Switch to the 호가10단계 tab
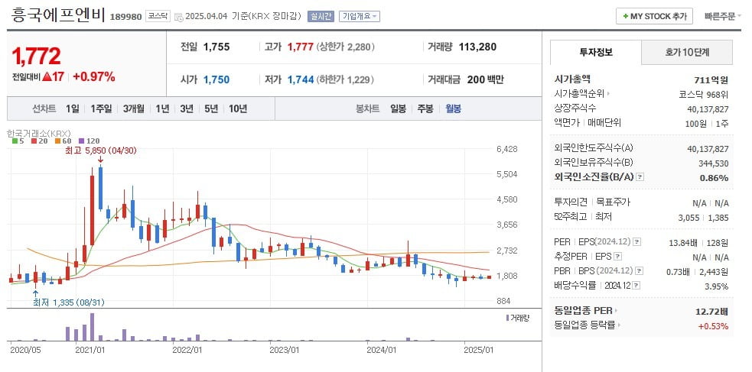The height and width of the screenshot is (372, 752). [686, 53]
